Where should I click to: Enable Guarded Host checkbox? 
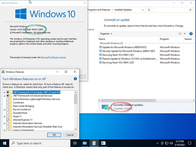click(8, 113)
